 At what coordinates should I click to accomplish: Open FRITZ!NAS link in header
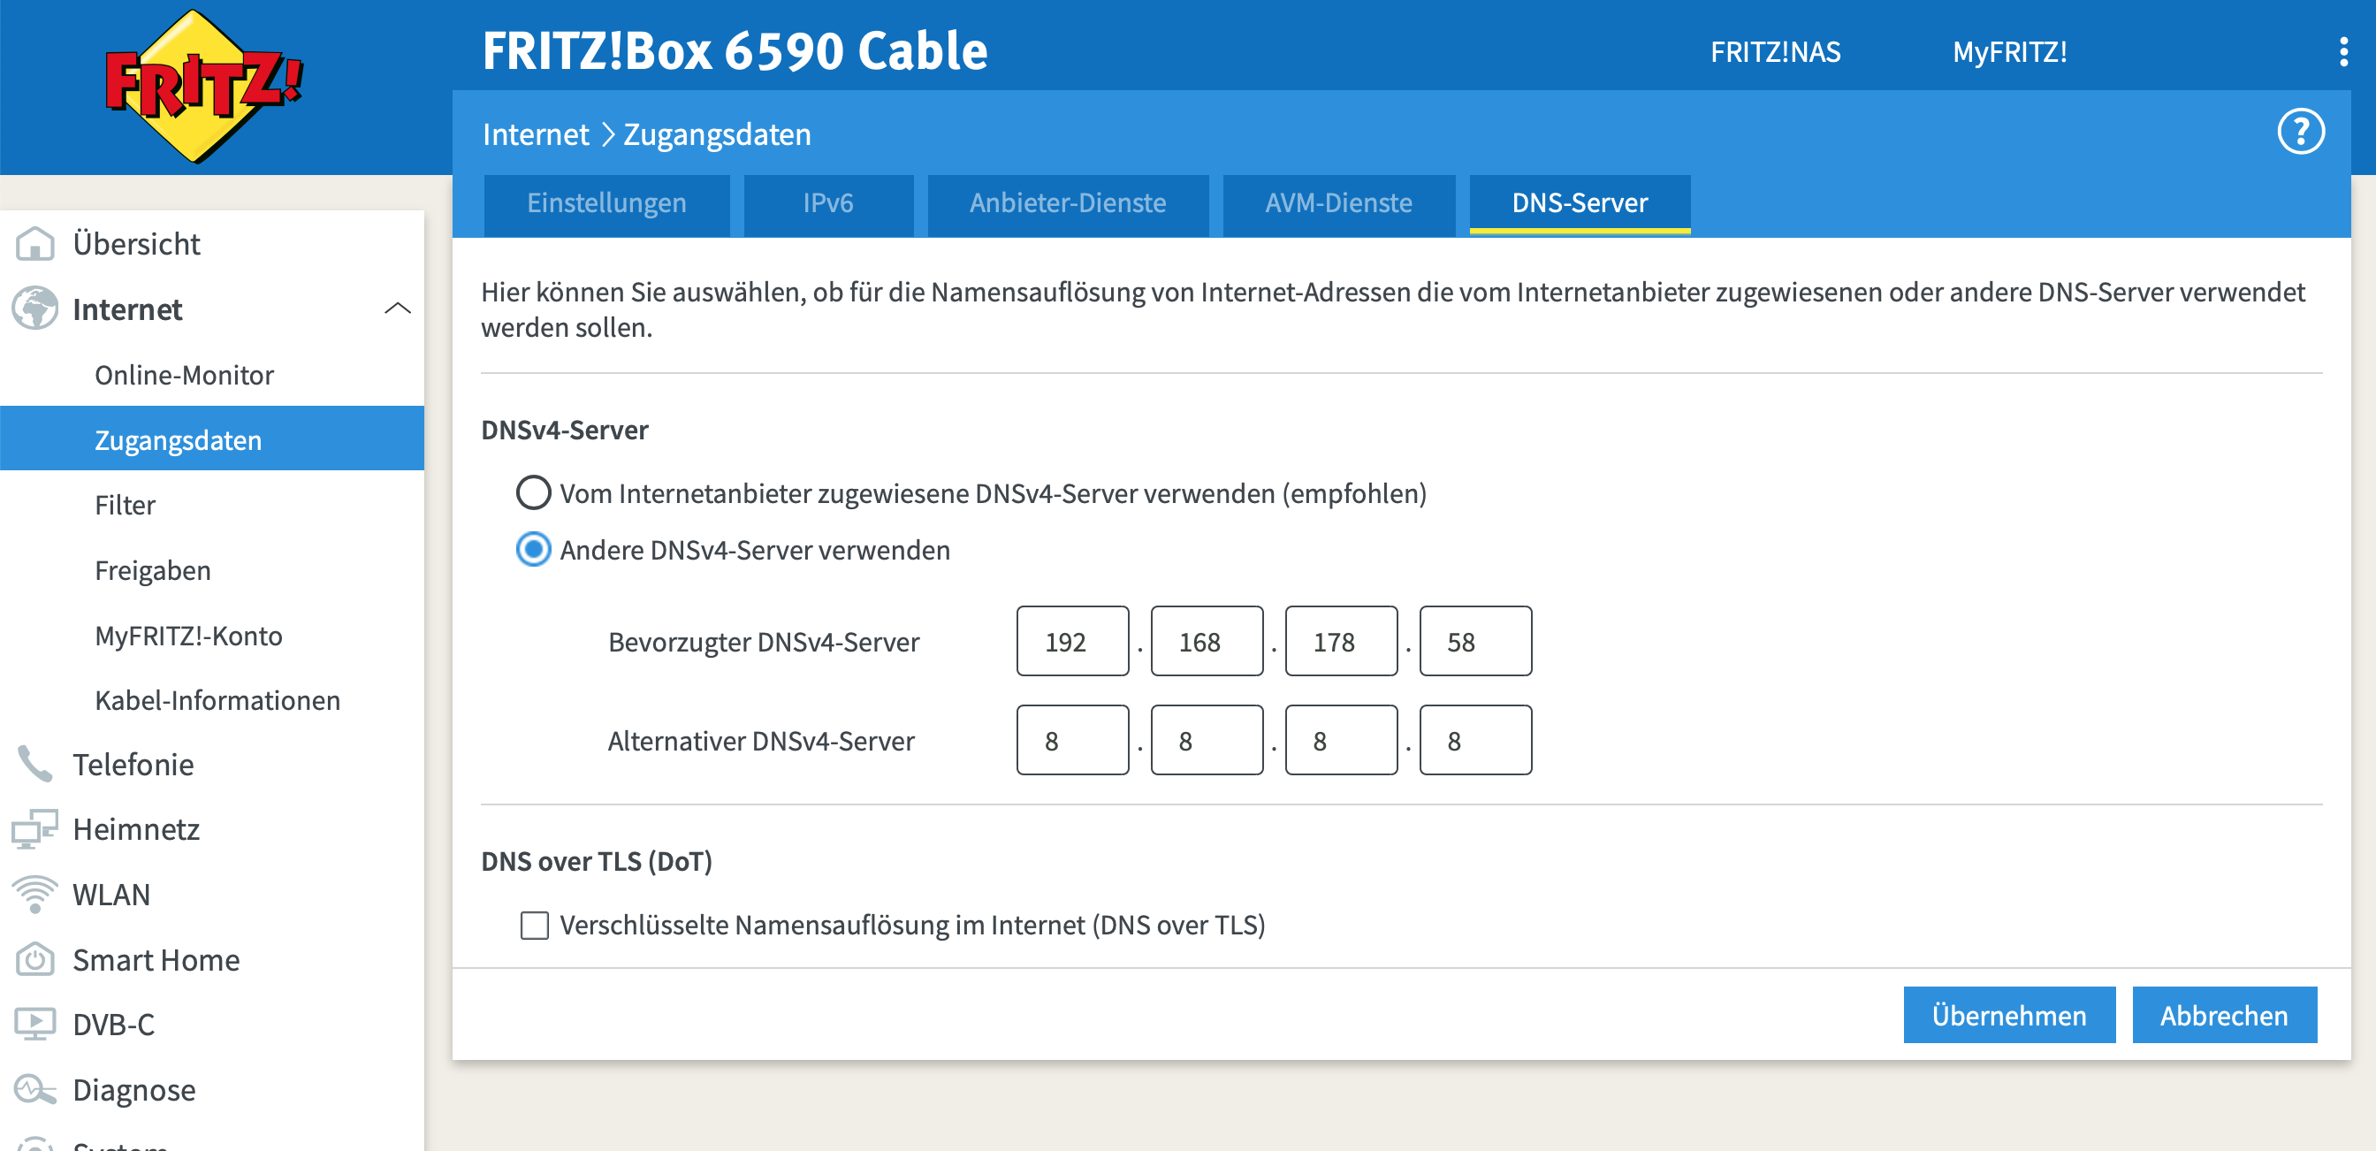(1775, 51)
